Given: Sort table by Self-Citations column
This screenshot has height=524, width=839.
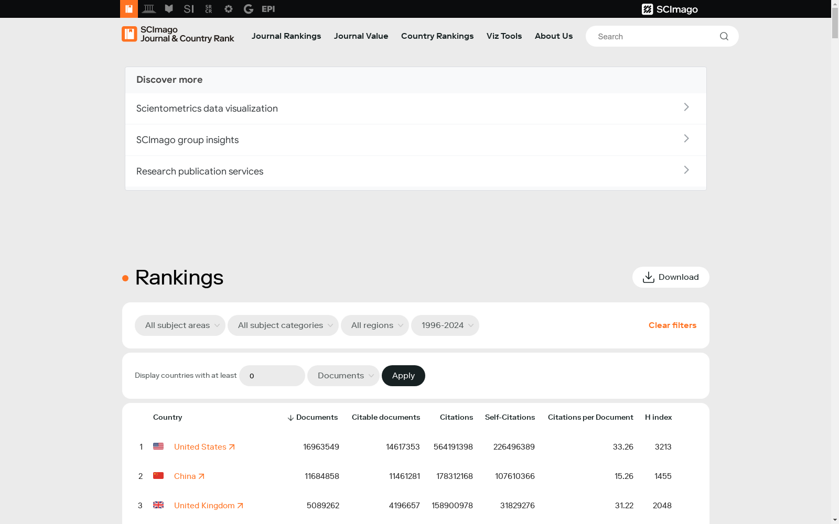Looking at the screenshot, I should (510, 418).
